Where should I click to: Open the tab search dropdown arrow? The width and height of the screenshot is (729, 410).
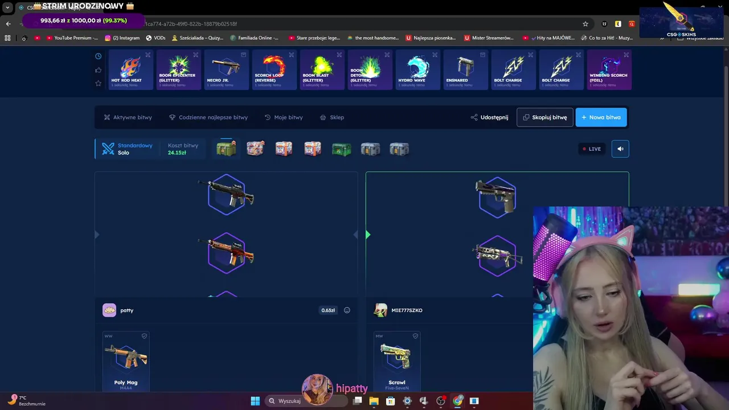click(7, 7)
